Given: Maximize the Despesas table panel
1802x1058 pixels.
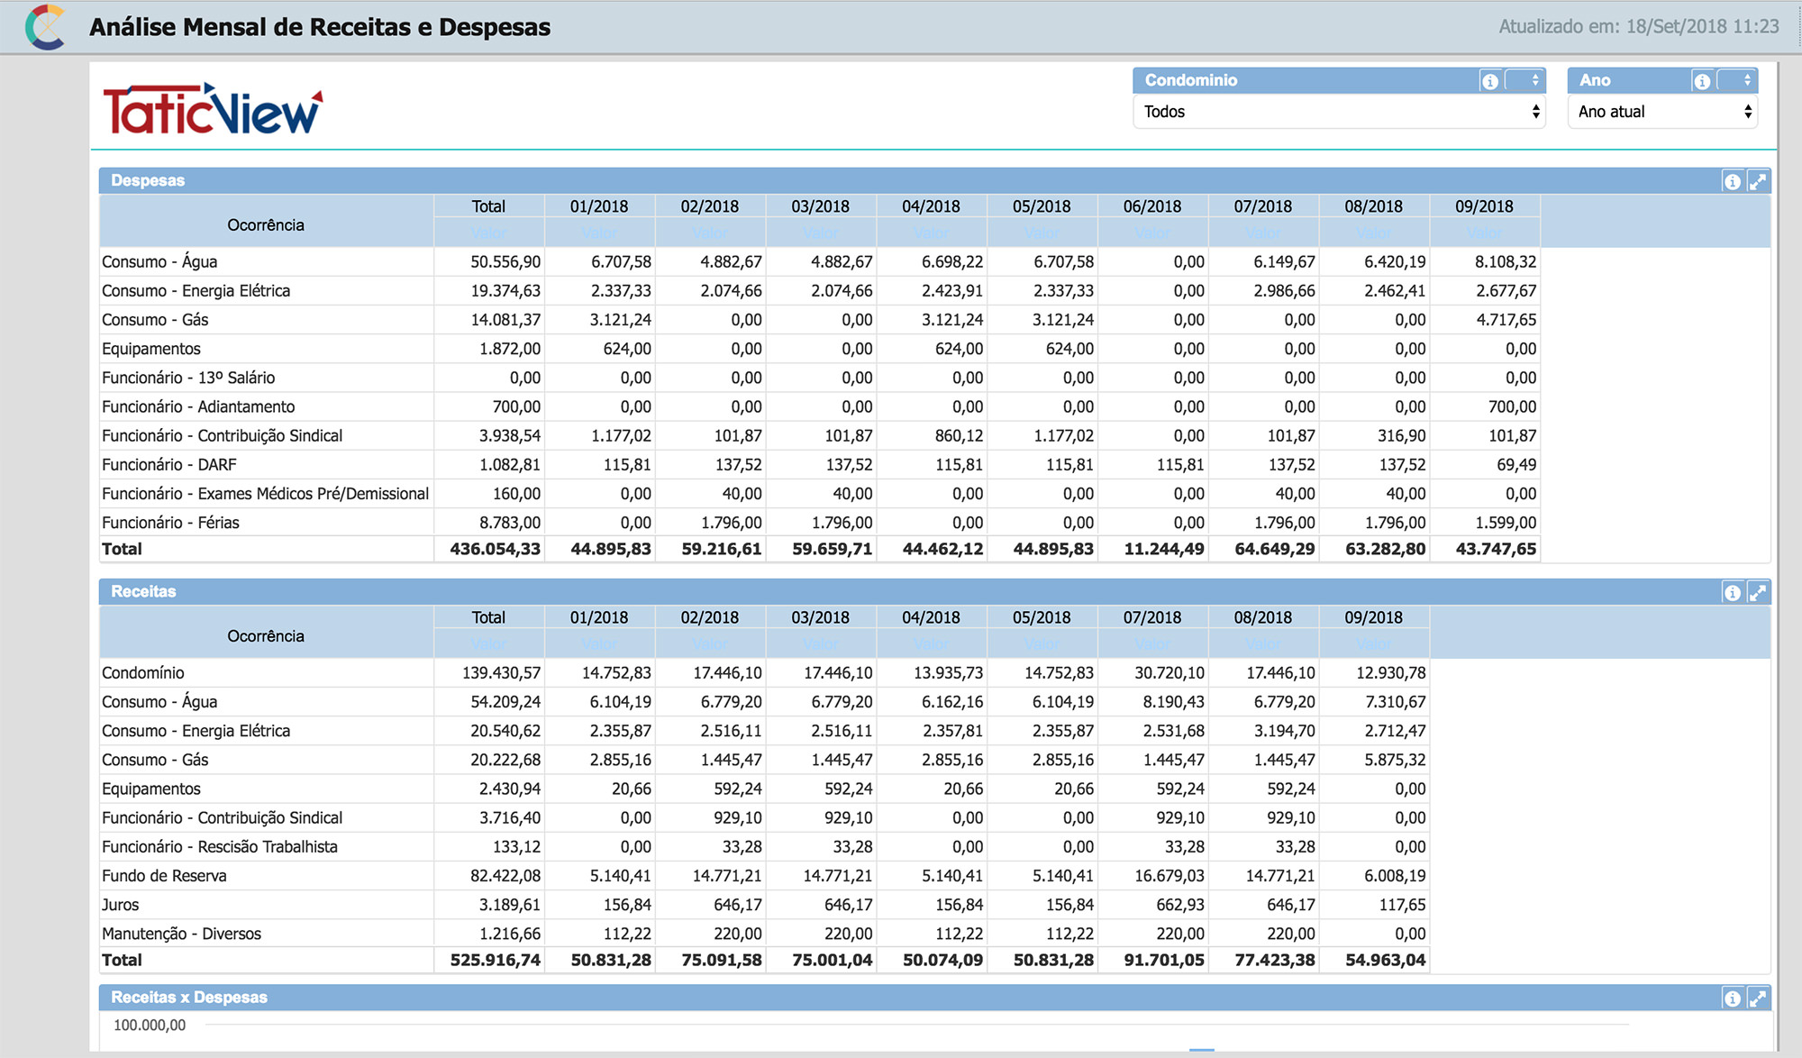Looking at the screenshot, I should (1758, 181).
